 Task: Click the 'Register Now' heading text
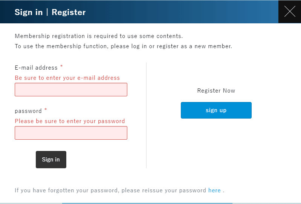pyautogui.click(x=216, y=91)
